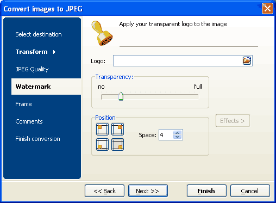Select bottom-right watermark position

click(x=117, y=145)
